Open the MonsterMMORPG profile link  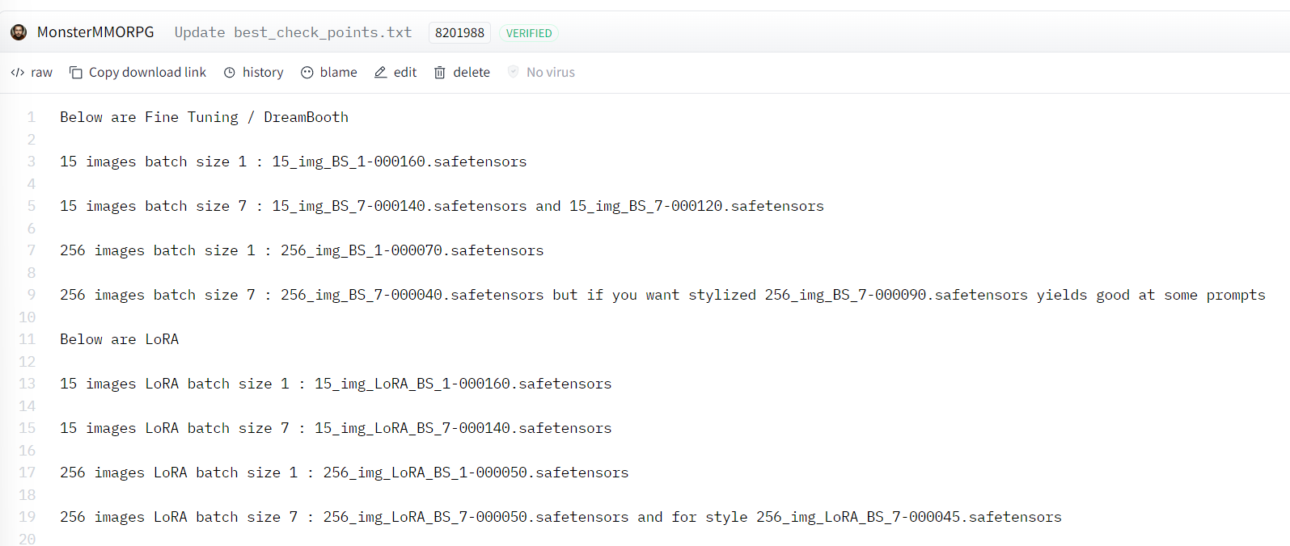95,32
